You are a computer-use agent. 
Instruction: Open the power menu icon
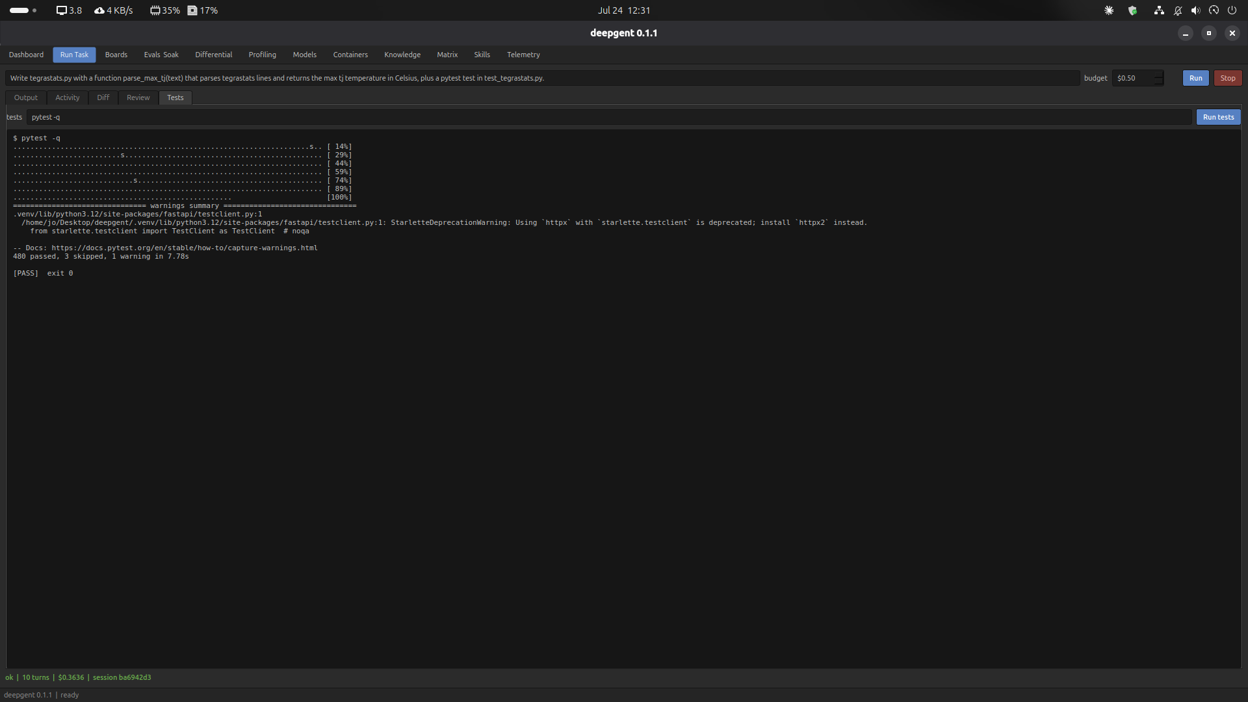1232,10
